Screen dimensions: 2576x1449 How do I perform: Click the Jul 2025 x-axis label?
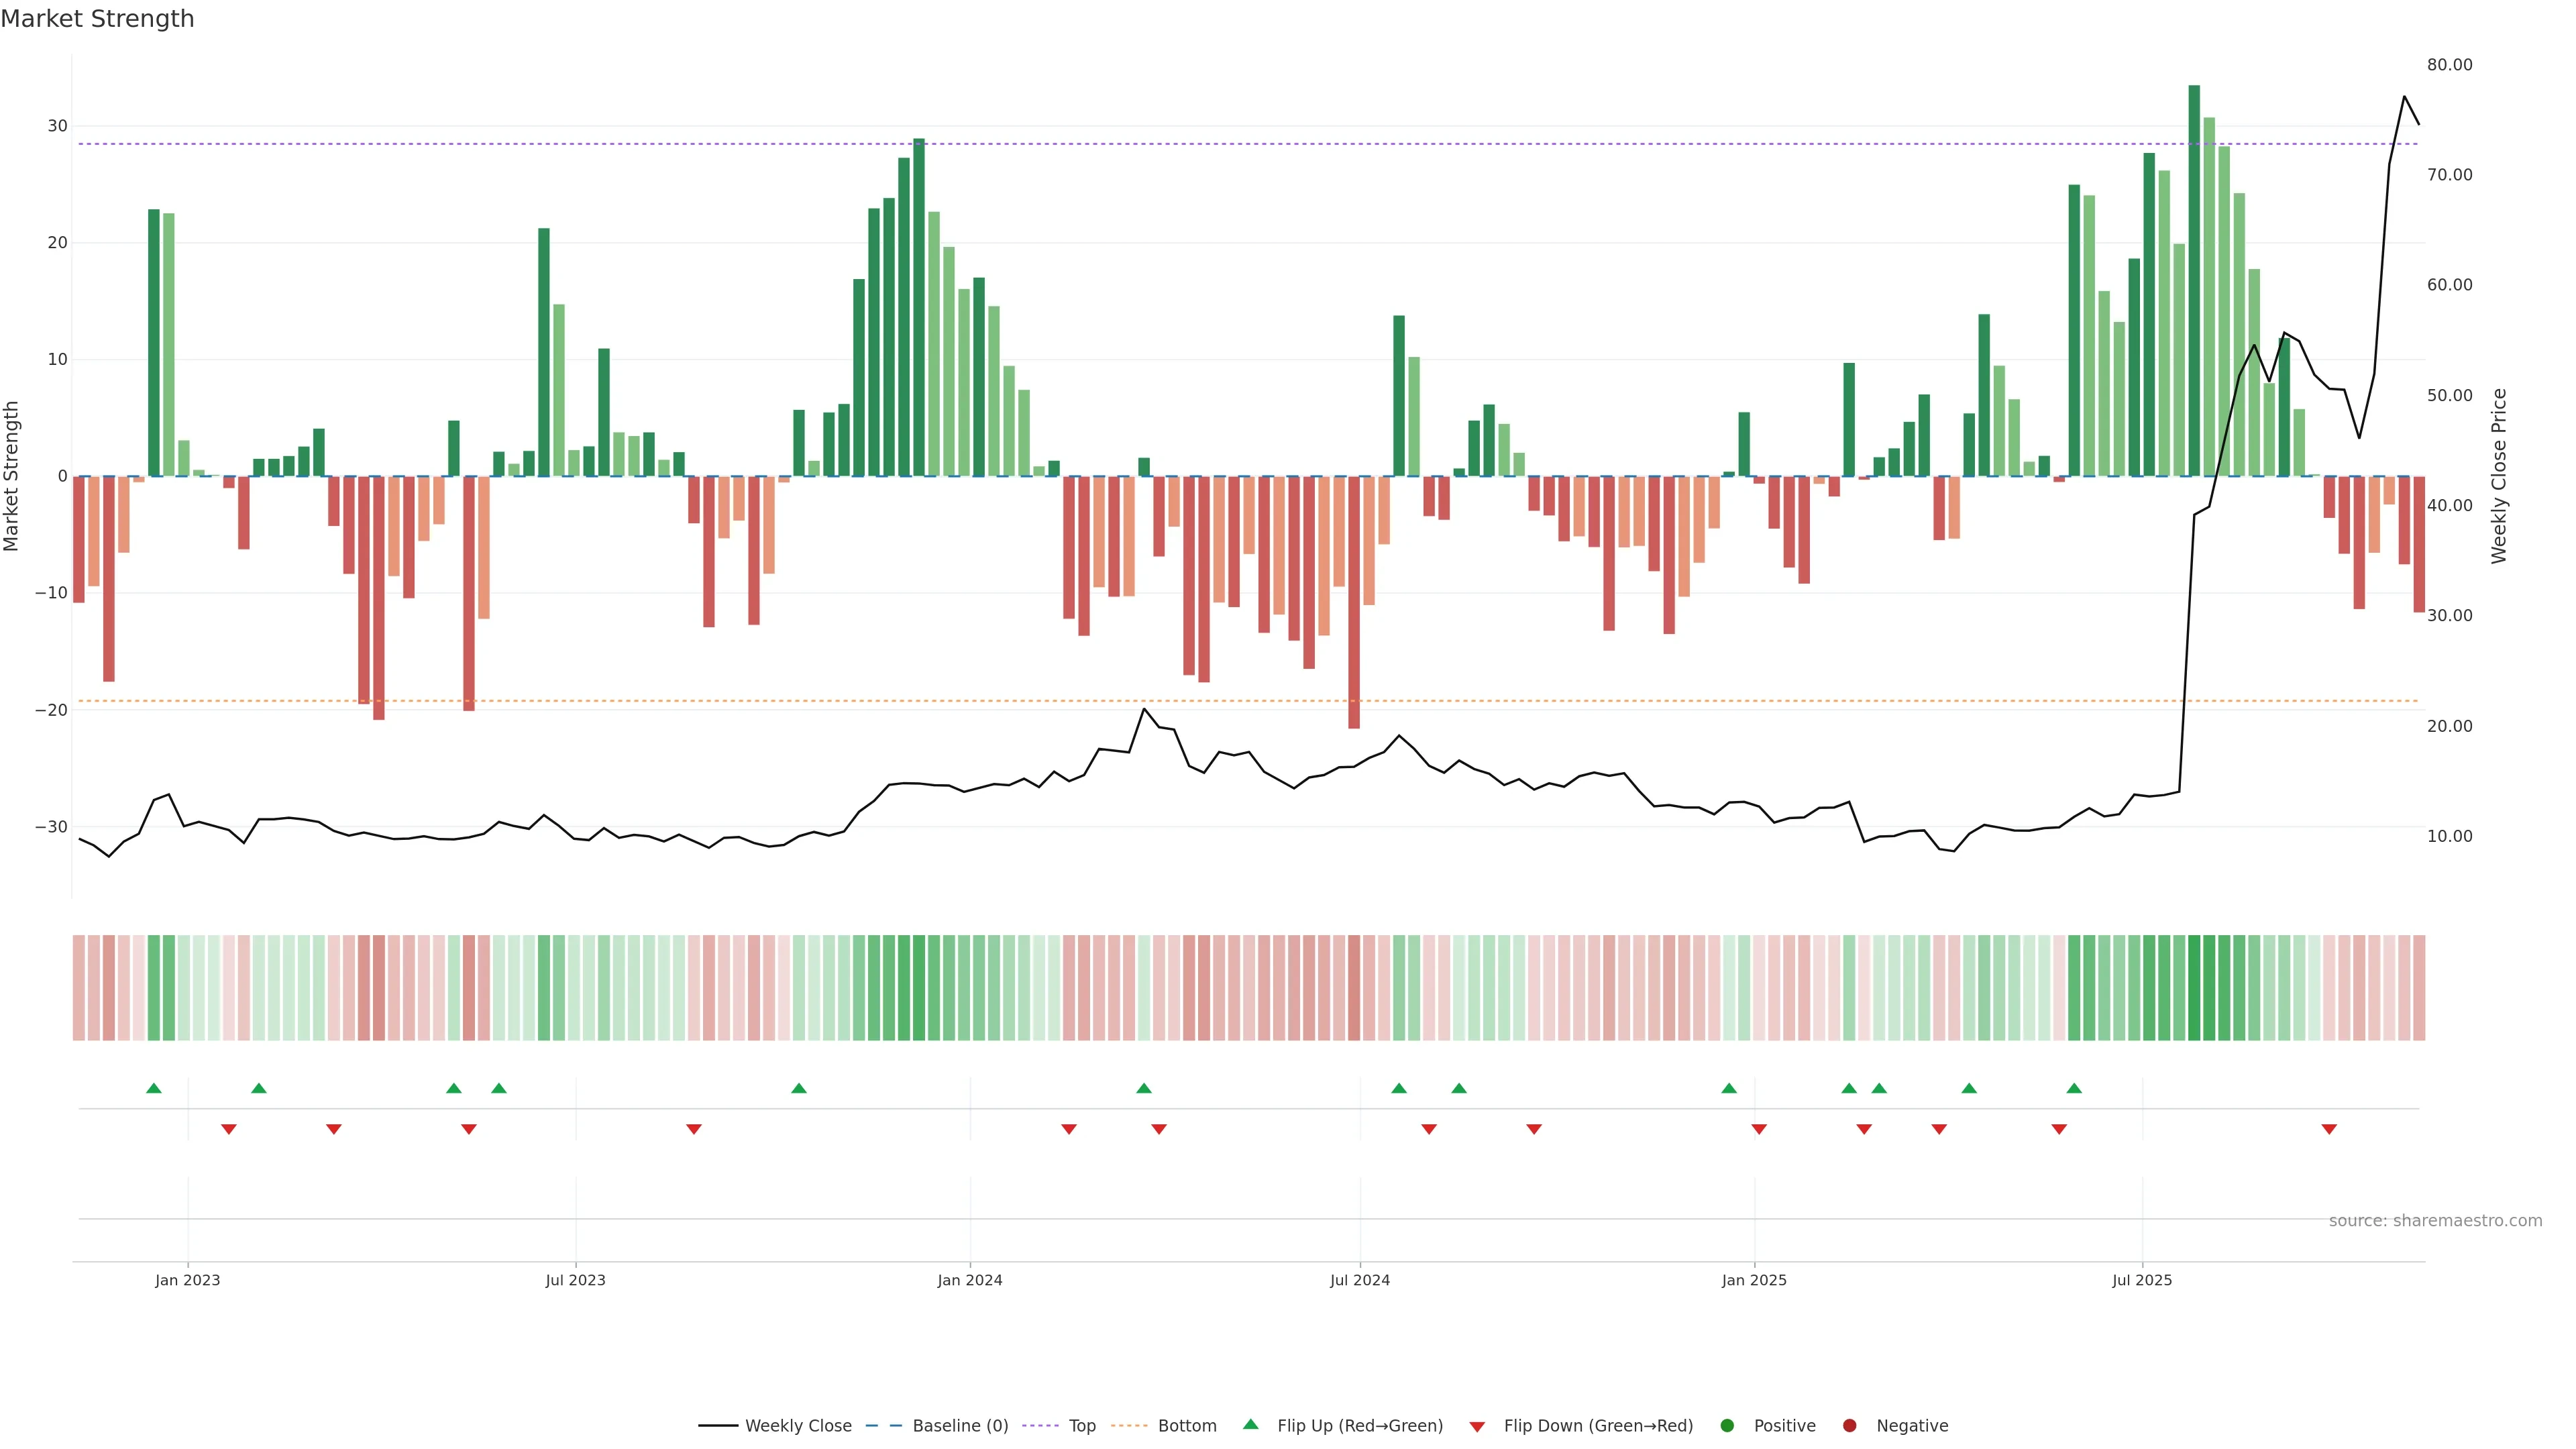(x=2142, y=1280)
